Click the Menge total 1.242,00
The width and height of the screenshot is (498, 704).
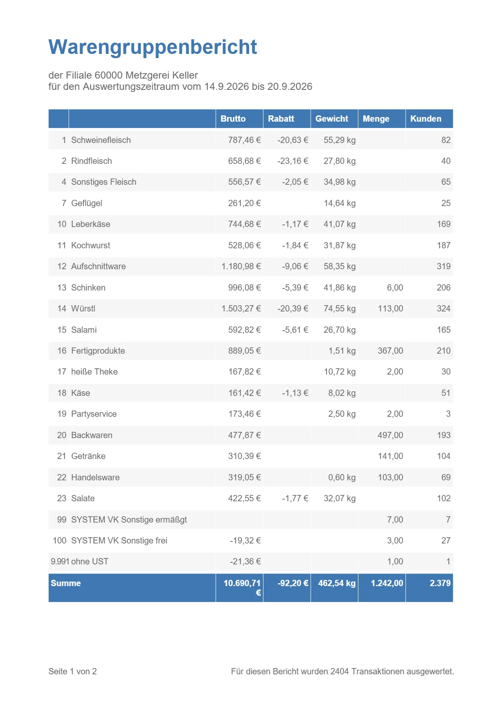[387, 583]
